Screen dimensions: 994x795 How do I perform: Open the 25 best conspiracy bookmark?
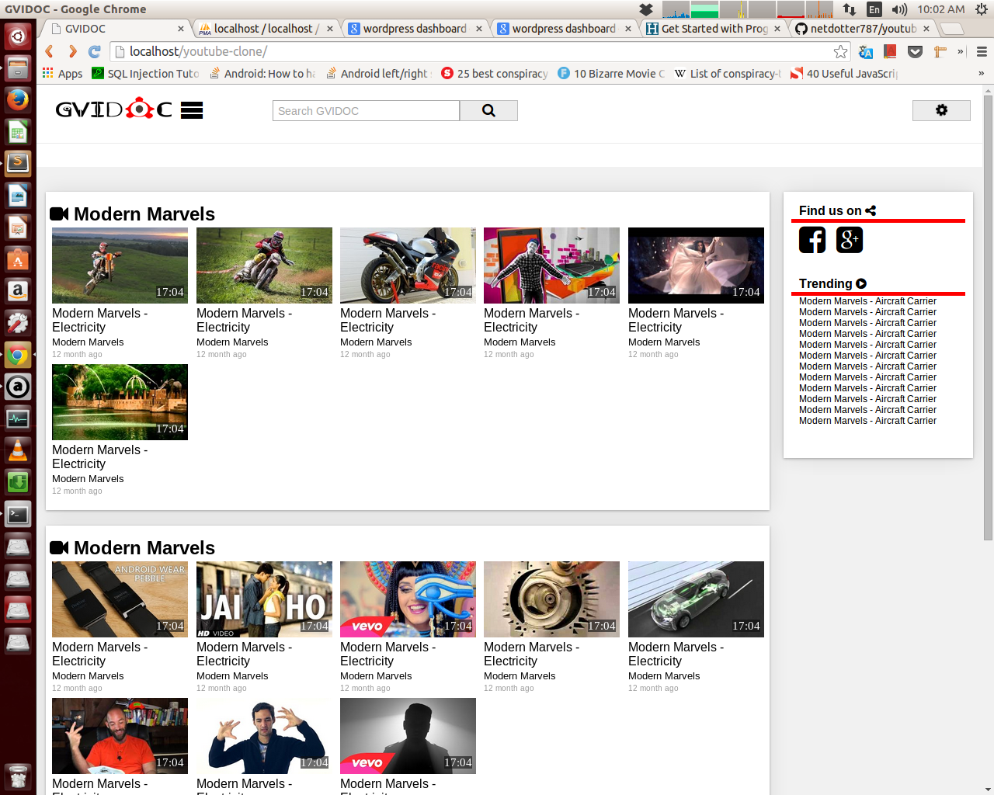point(495,73)
